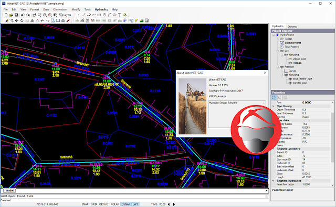336x207 pixels.
Task: Select Subcatchments in Project Explorer
Action: coord(293,43)
